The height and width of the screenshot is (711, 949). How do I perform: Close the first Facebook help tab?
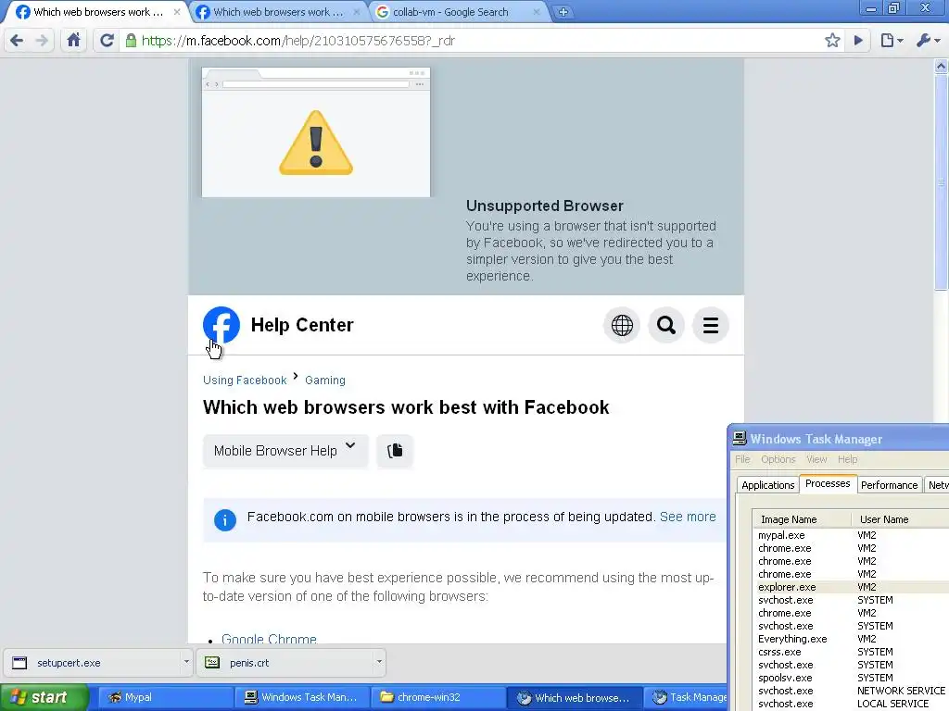(x=177, y=12)
